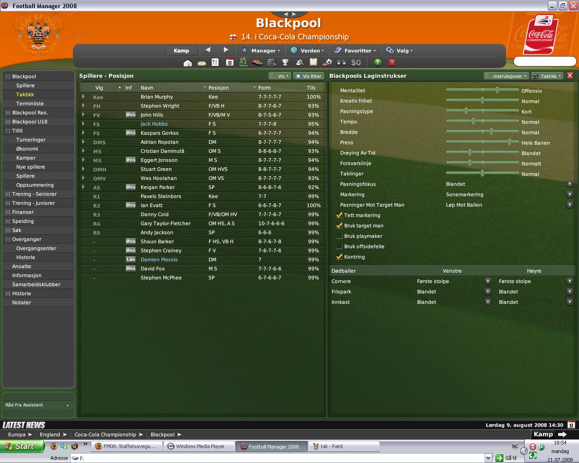Expand the Blackpool Res. tree node
The image size is (579, 463).
[8, 113]
